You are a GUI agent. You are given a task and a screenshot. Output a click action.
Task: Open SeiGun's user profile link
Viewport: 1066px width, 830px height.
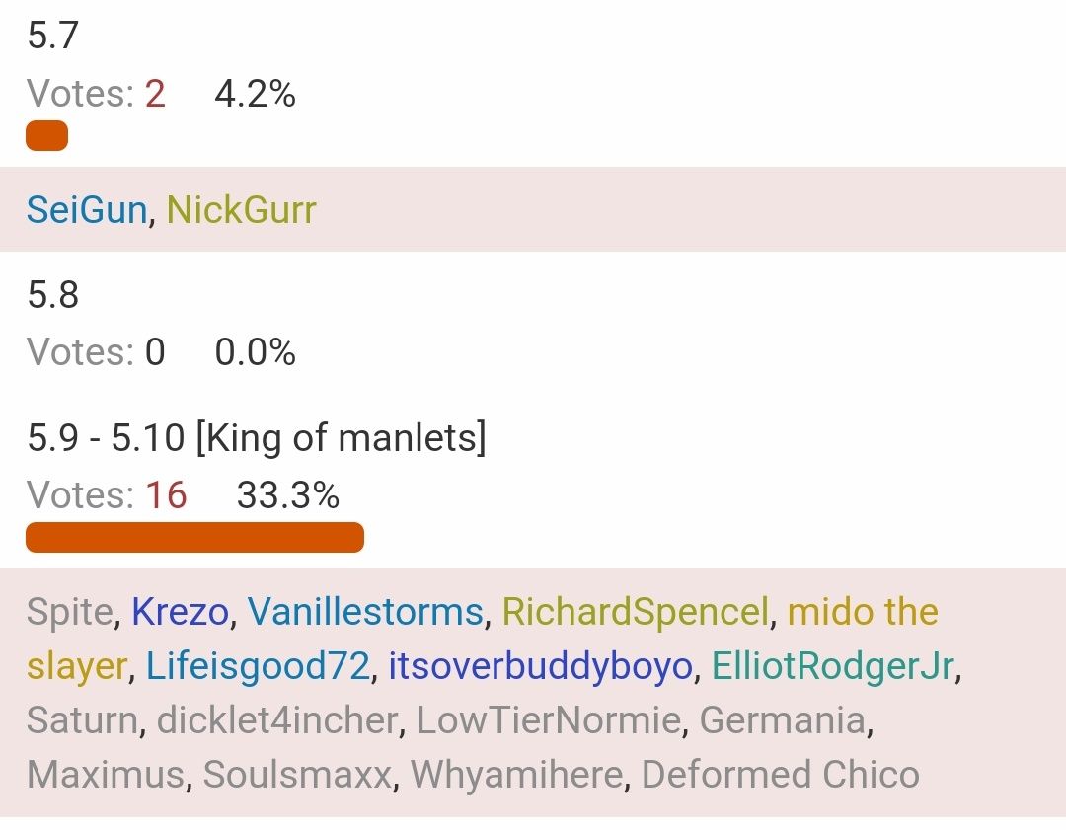tap(87, 209)
